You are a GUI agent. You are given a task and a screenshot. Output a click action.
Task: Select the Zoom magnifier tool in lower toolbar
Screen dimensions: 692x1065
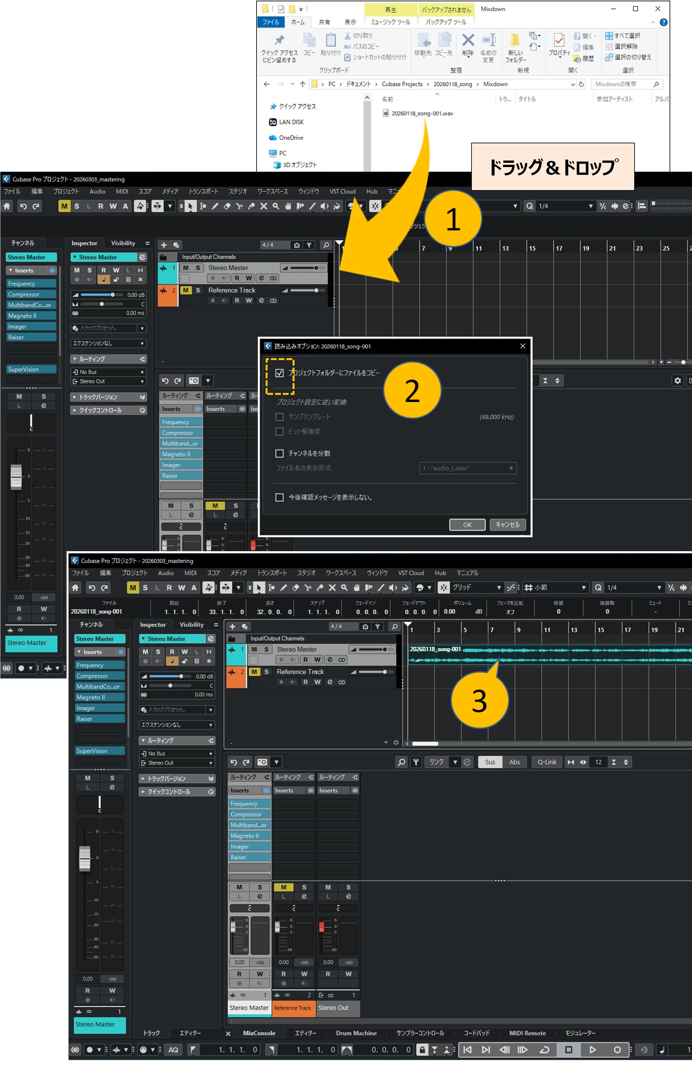coord(344,588)
